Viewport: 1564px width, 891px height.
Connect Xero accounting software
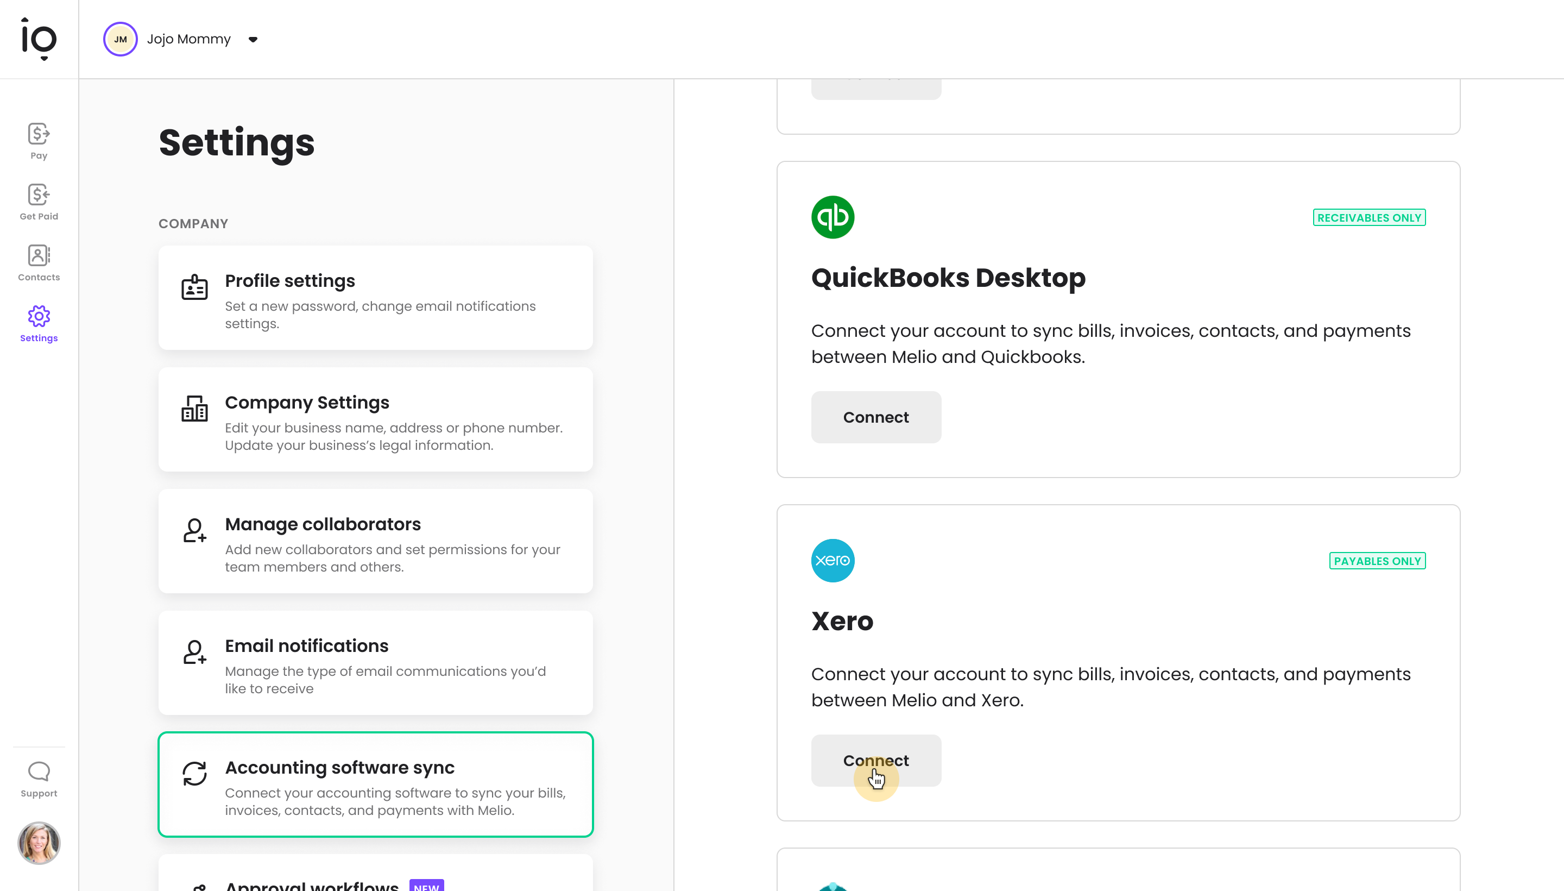click(875, 761)
